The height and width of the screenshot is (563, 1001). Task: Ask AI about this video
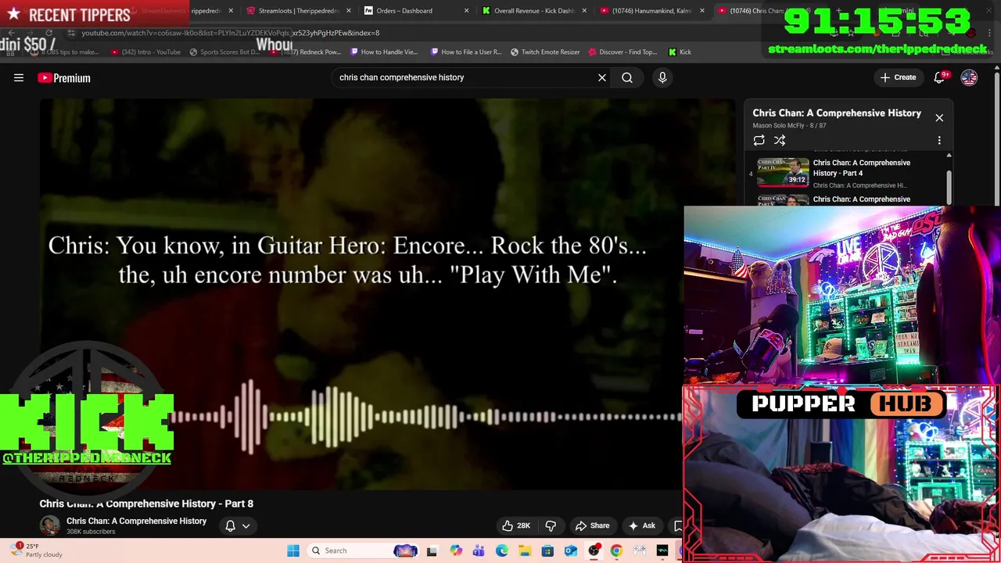[x=641, y=525]
